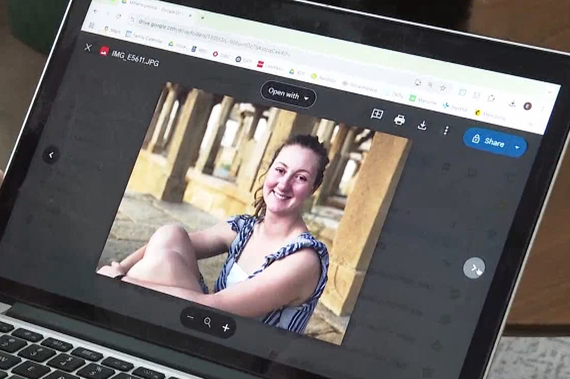Screen dimensions: 570x379
Task: Go to the next image arrow
Action: pyautogui.click(x=474, y=268)
